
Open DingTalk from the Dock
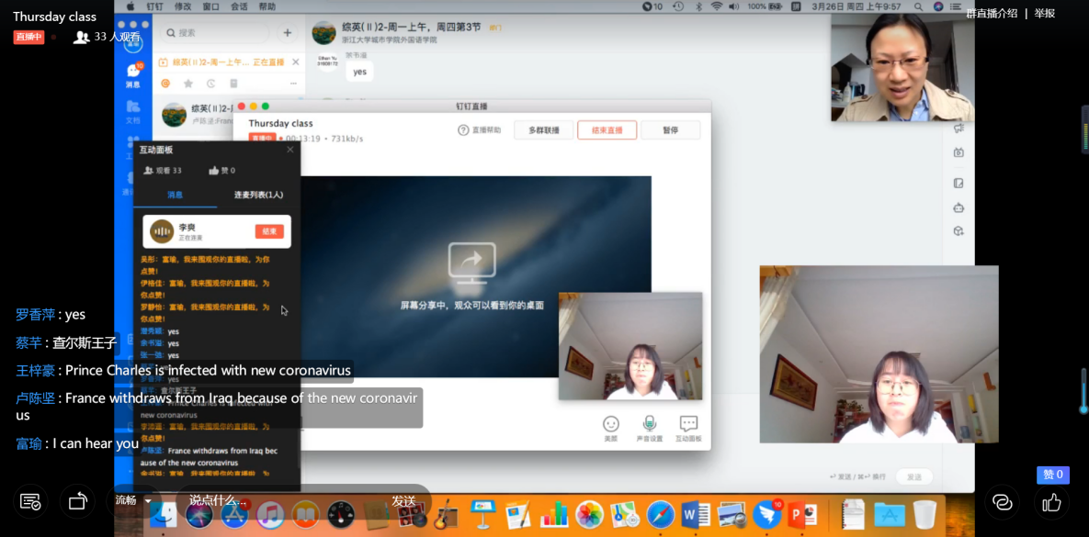(x=767, y=515)
